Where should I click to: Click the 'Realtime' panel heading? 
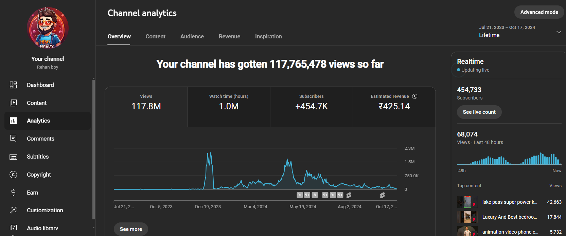[470, 61]
